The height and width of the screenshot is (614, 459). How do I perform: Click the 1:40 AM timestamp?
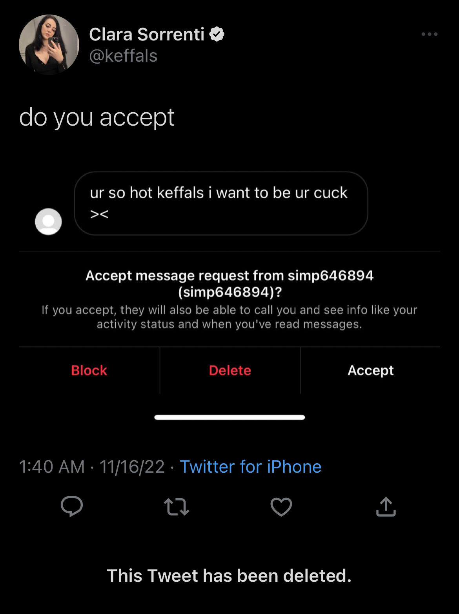pyautogui.click(x=52, y=467)
